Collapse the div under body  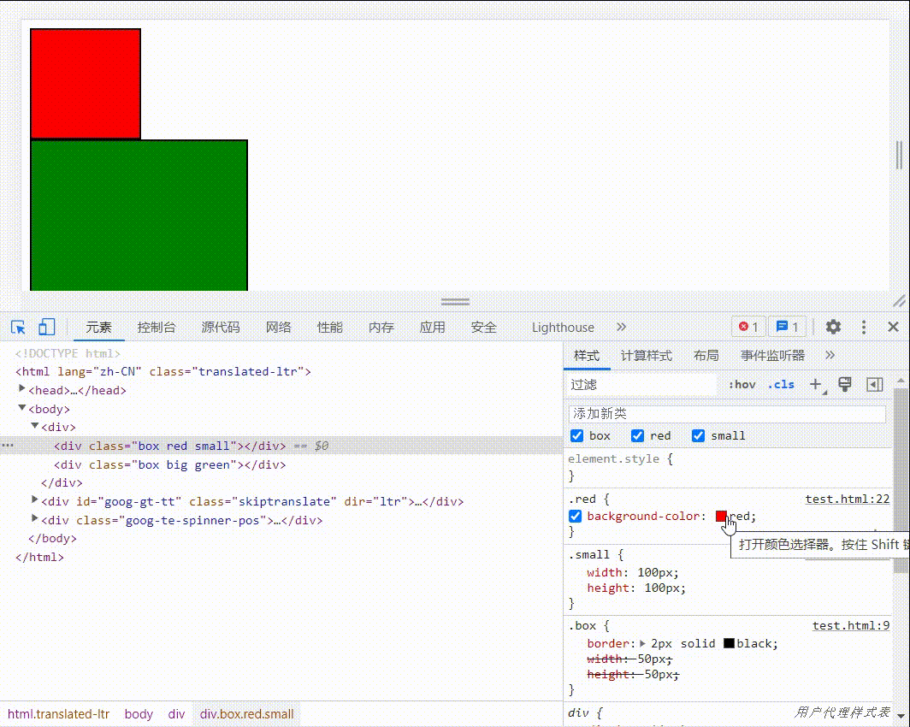[35, 426]
